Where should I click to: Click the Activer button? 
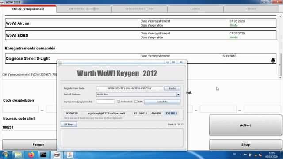pyautogui.click(x=245, y=125)
